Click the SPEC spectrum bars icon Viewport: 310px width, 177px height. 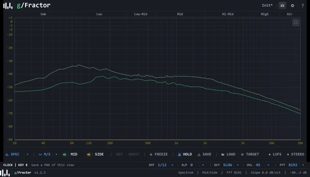(7, 155)
